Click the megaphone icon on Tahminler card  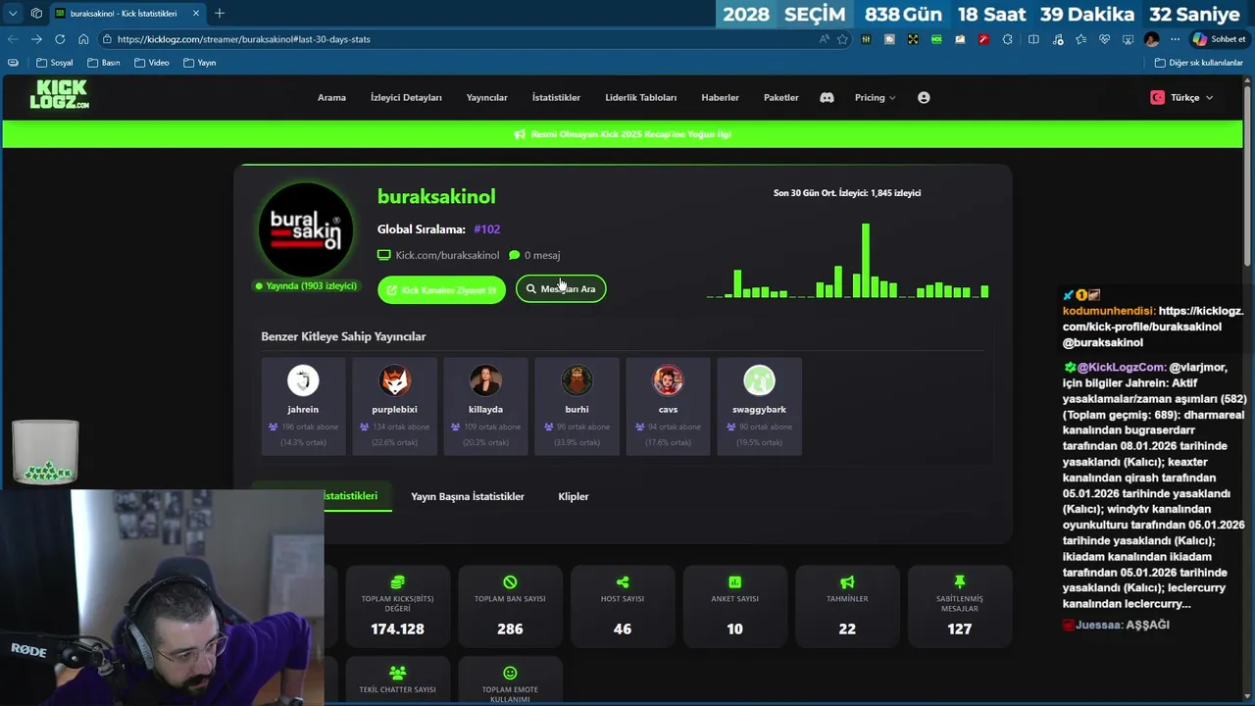tap(847, 582)
